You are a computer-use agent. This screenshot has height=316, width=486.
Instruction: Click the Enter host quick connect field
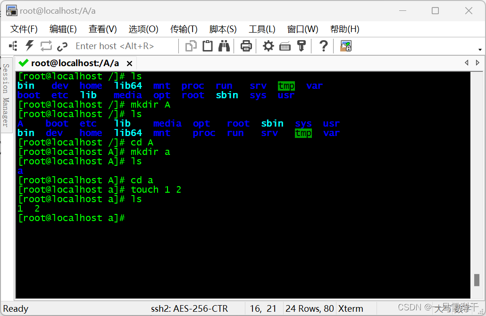[x=115, y=46]
